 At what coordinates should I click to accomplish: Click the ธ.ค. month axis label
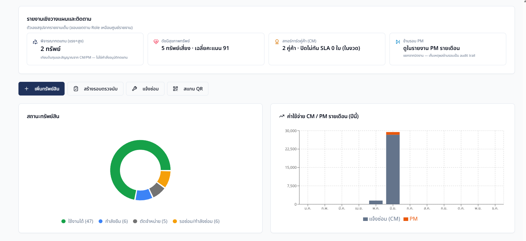495,209
